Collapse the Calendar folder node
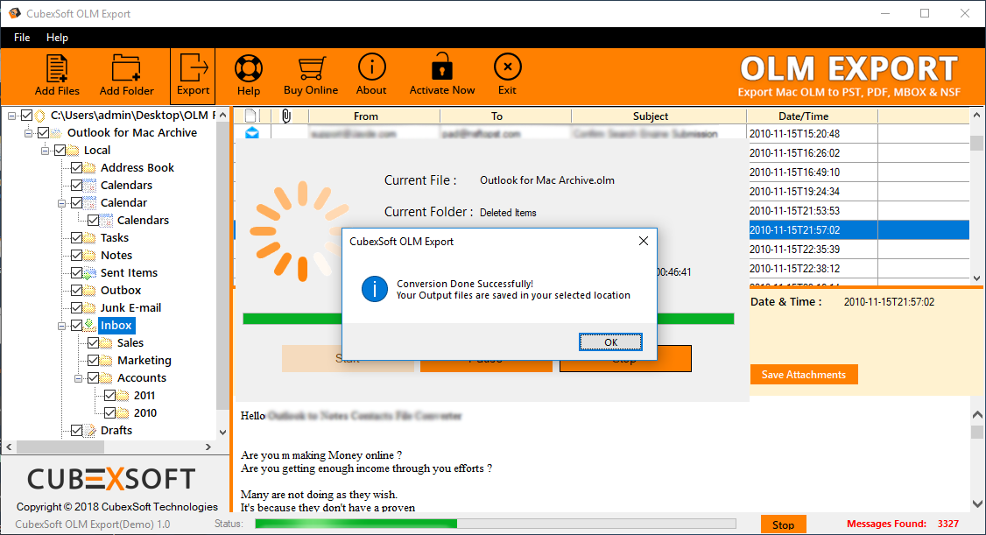Screen dimensions: 986x535 point(61,203)
